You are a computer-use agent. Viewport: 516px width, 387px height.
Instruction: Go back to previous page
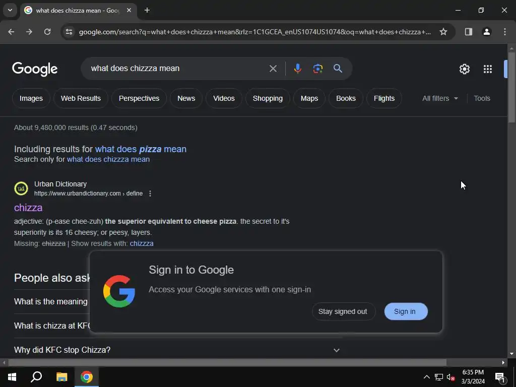11,32
